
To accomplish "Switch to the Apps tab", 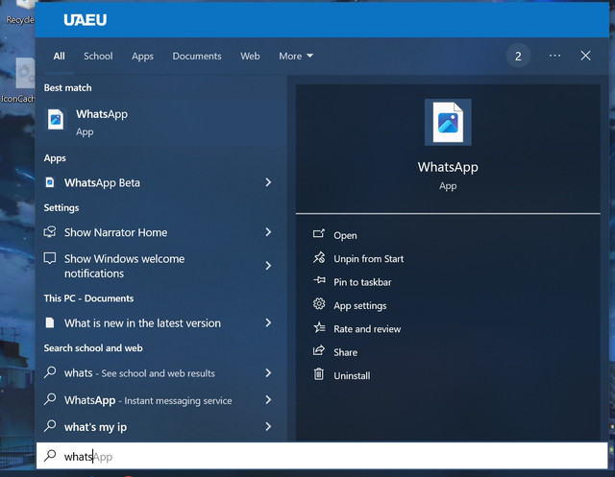I will coord(142,56).
